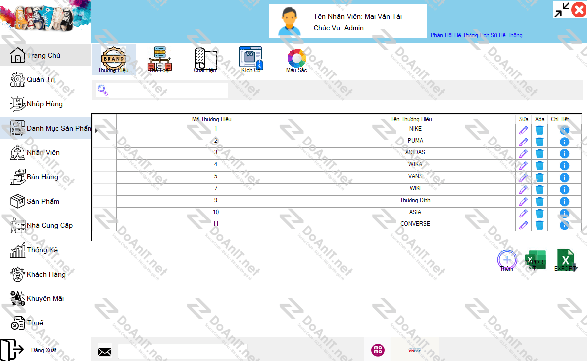Open Khách Hàng customer menu
The image size is (587, 361).
45,274
